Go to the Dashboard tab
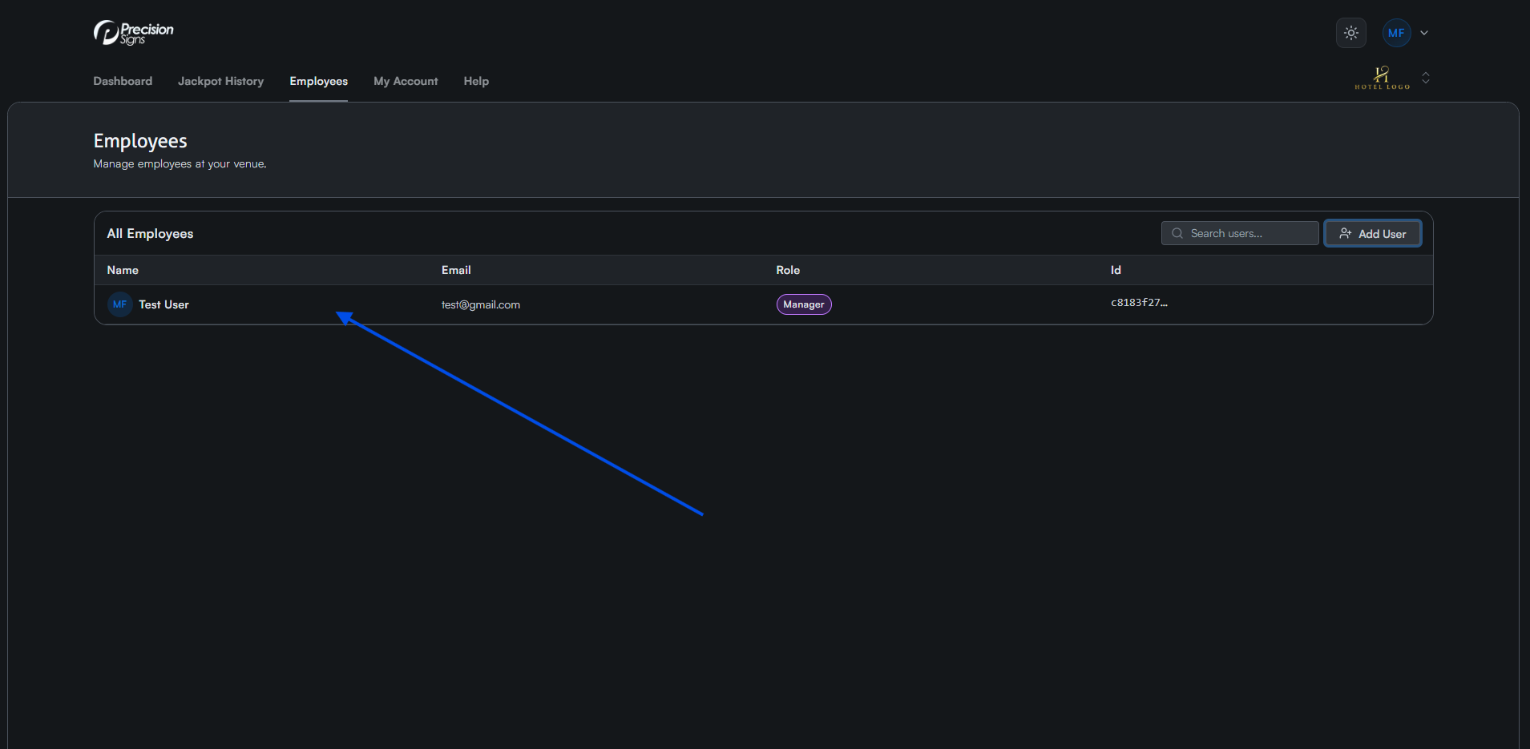This screenshot has width=1530, height=749. tap(123, 81)
